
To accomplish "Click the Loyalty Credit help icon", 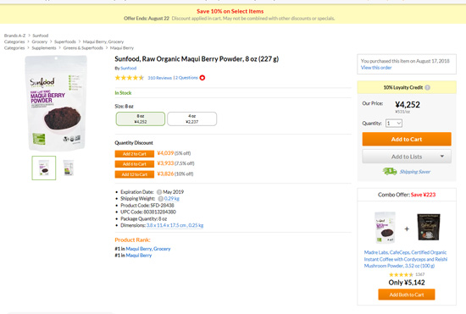I will point(427,87).
